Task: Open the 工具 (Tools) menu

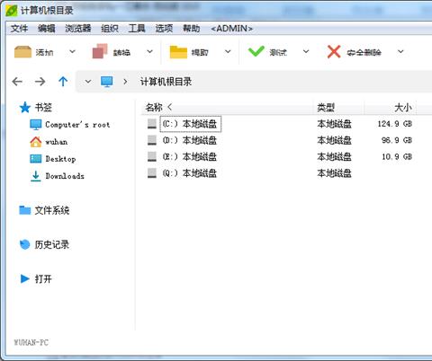Action: (x=137, y=29)
